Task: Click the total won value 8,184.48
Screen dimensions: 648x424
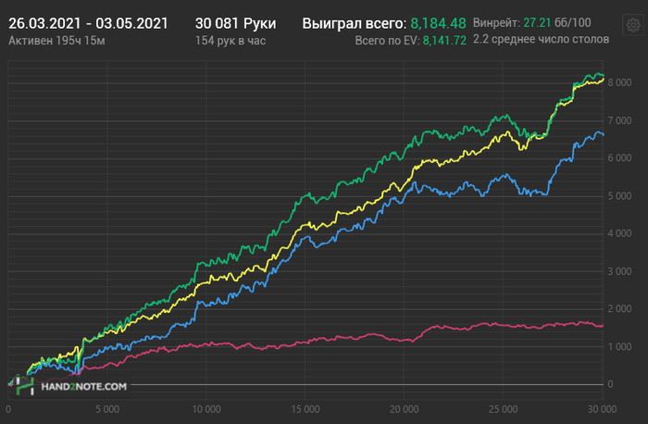Action: point(438,23)
